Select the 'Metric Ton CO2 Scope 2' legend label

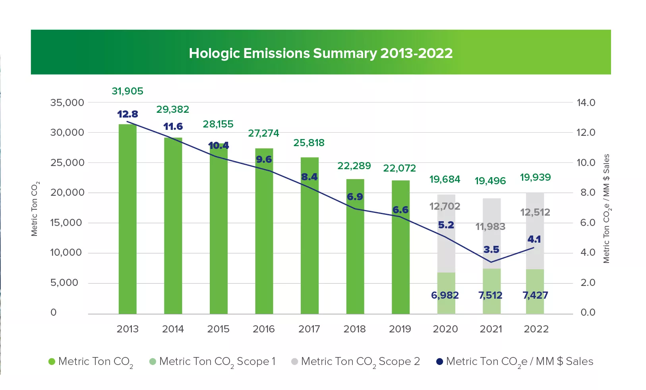[x=360, y=362]
